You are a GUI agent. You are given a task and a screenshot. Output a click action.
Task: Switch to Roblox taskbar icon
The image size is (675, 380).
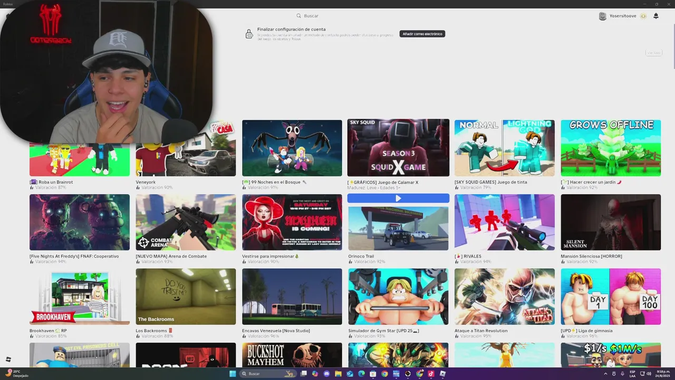pyautogui.click(x=442, y=374)
